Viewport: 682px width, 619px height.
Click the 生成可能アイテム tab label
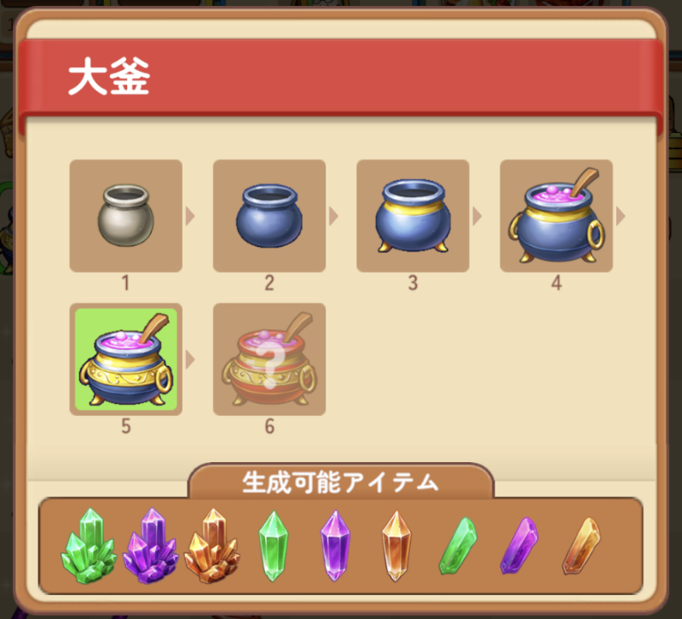click(340, 482)
